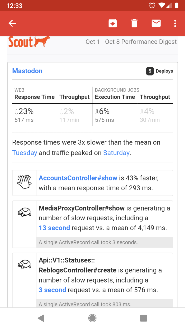Tap the back arrow in the header

(12, 23)
